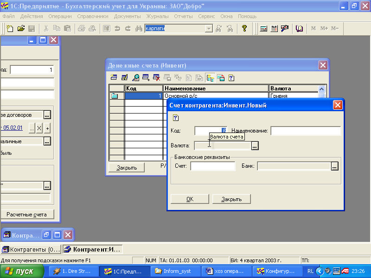Click the yellow question mark Help icon
The height and width of the screenshot is (278, 371).
(244, 29)
